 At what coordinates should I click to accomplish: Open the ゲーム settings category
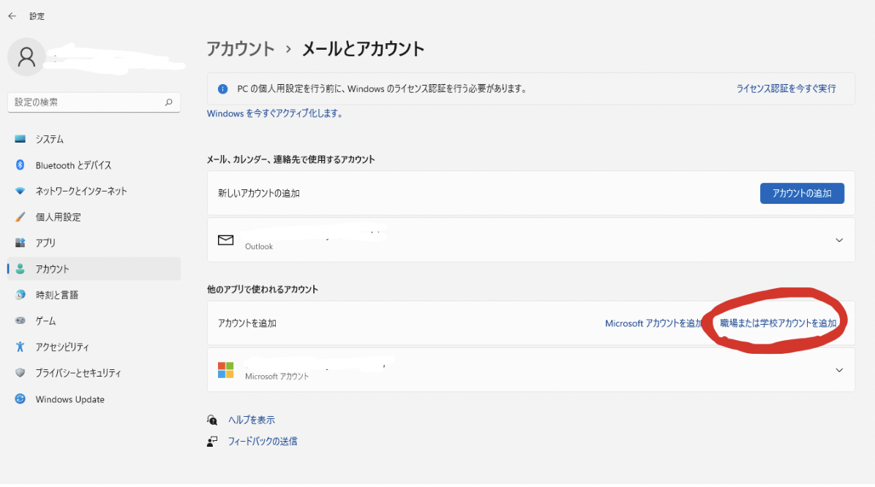click(x=45, y=321)
